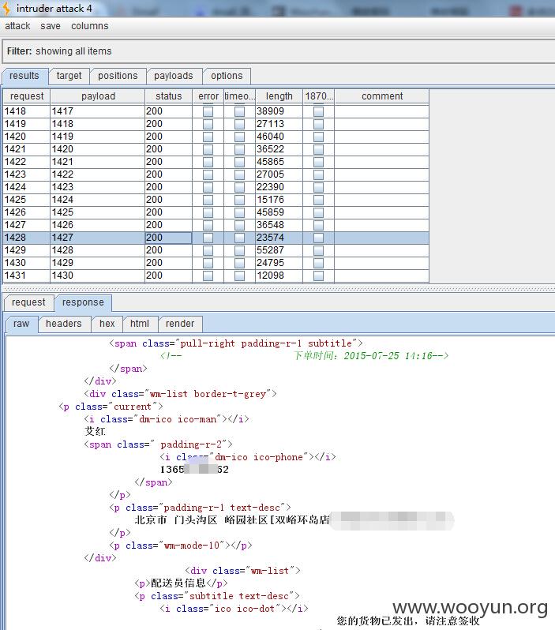The width and height of the screenshot is (555, 630).
Task: Click the wm-list border-t-grey div line
Action: [x=180, y=394]
